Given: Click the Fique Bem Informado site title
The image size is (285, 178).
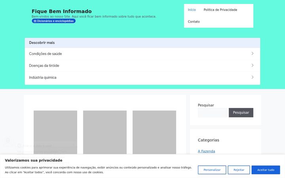Looking at the screenshot, I should click(62, 11).
